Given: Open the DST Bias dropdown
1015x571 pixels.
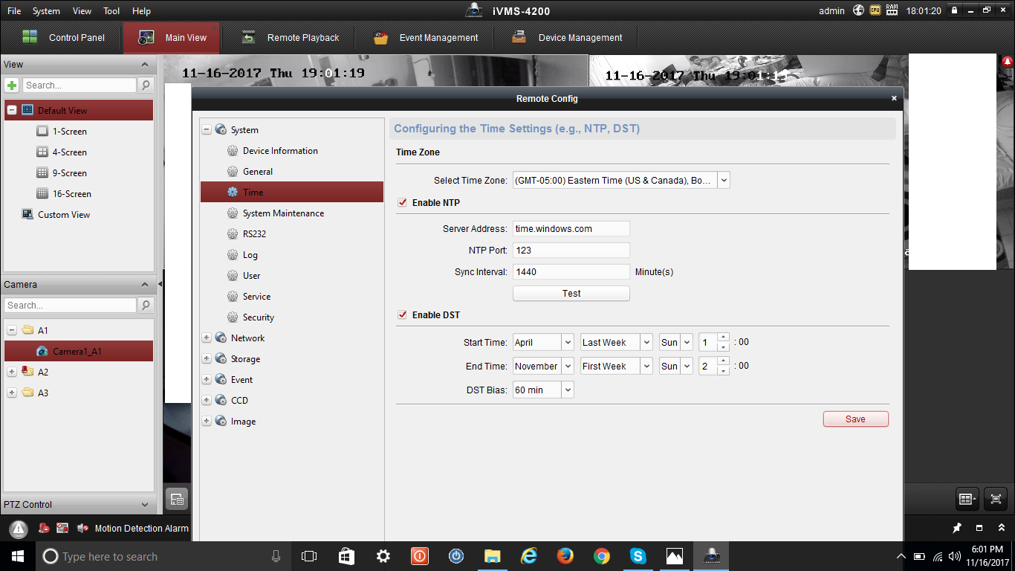Looking at the screenshot, I should (568, 390).
